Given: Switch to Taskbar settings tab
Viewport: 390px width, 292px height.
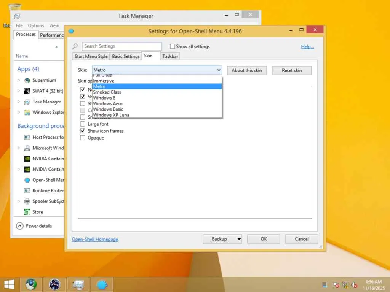Looking at the screenshot, I should pyautogui.click(x=170, y=56).
